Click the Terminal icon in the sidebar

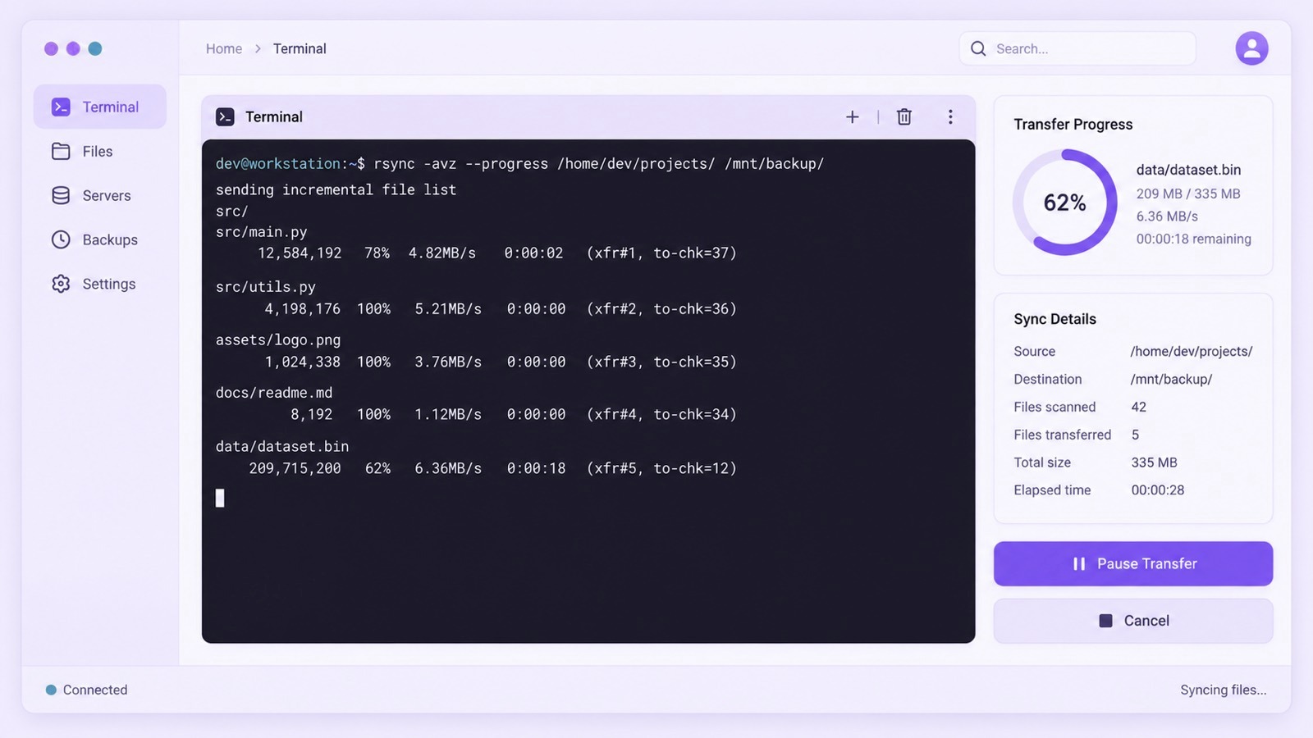coord(61,107)
